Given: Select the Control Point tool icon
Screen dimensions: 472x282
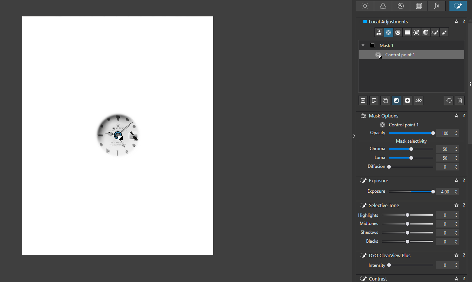Looking at the screenshot, I should click(x=388, y=33).
